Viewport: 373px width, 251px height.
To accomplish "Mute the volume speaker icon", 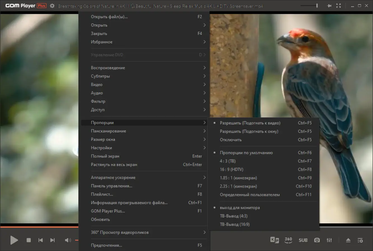I will [x=67, y=240].
